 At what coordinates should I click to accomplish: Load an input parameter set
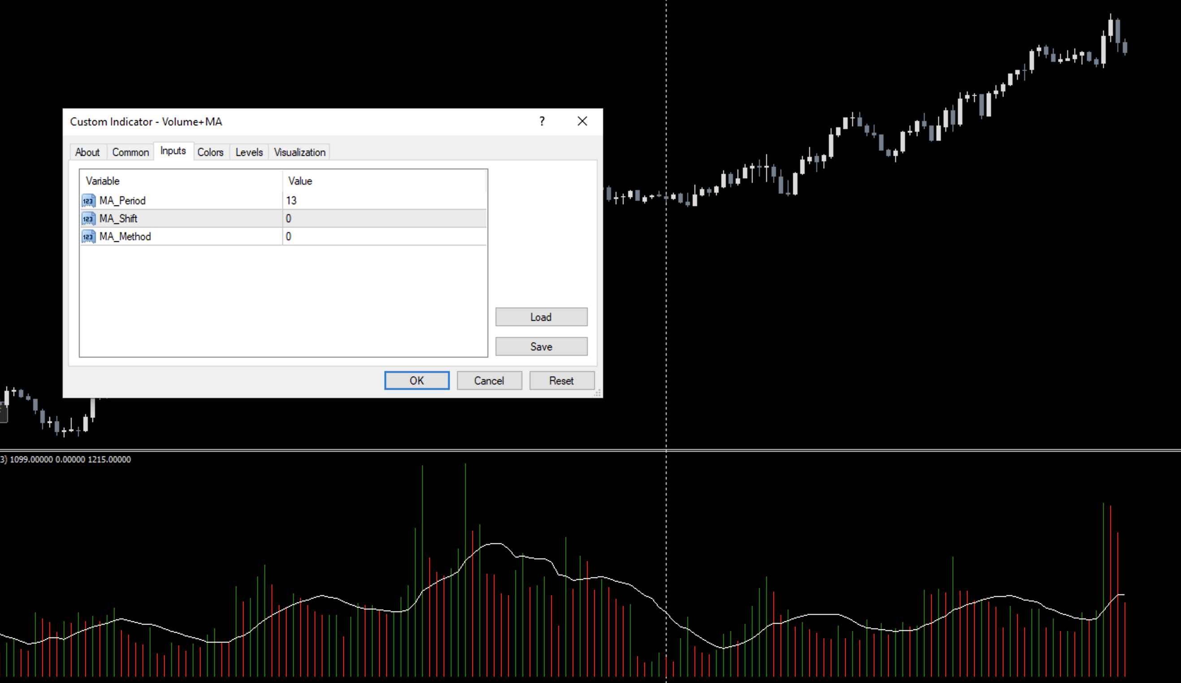[541, 317]
